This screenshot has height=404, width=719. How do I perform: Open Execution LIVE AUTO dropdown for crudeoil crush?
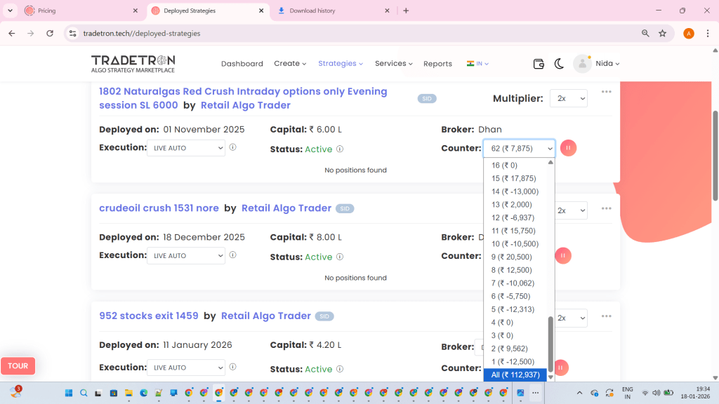point(186,256)
